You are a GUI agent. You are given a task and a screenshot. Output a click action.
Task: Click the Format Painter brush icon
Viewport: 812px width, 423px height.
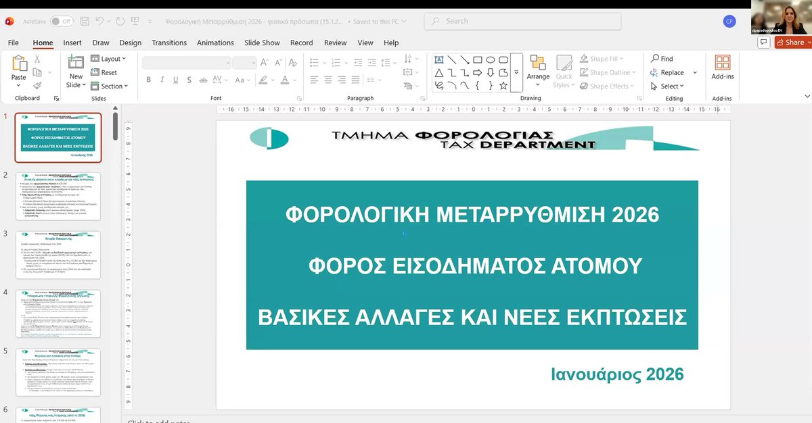click(37, 86)
